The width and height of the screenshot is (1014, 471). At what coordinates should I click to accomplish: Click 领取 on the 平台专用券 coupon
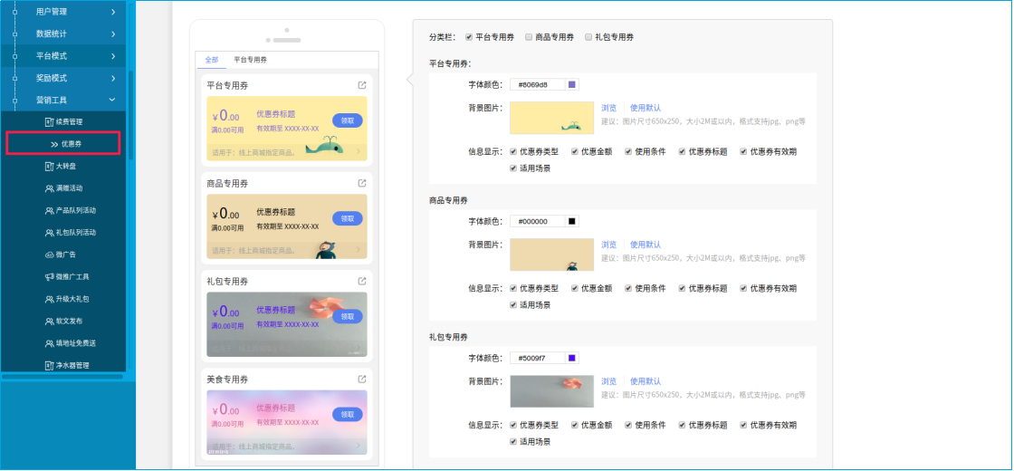click(348, 120)
